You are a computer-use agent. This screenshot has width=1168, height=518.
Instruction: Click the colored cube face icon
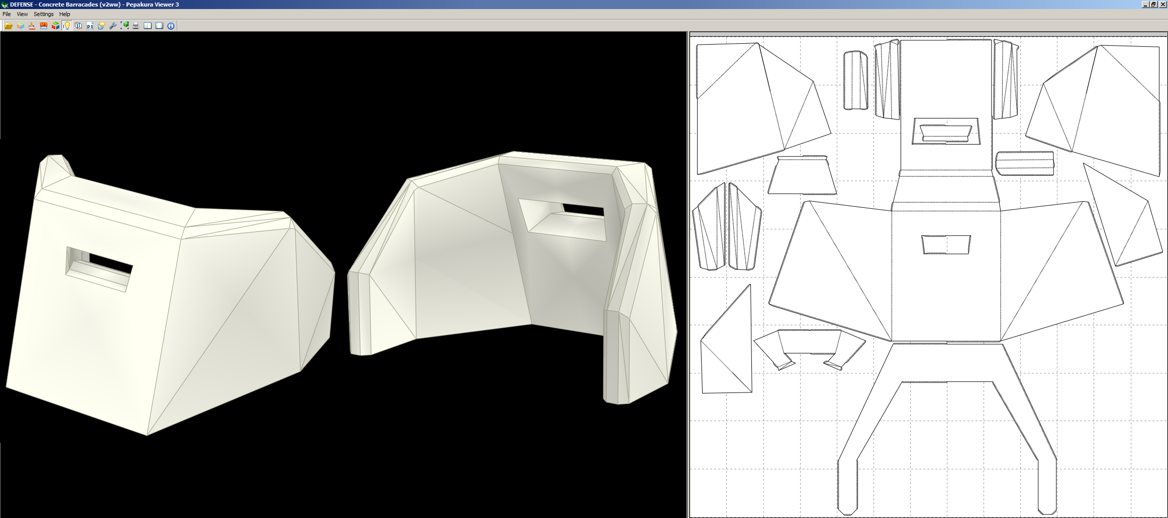55,26
